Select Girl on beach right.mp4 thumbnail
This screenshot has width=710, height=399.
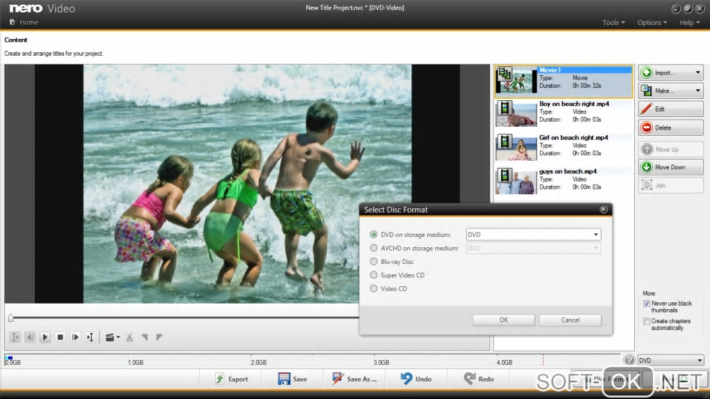(516, 147)
